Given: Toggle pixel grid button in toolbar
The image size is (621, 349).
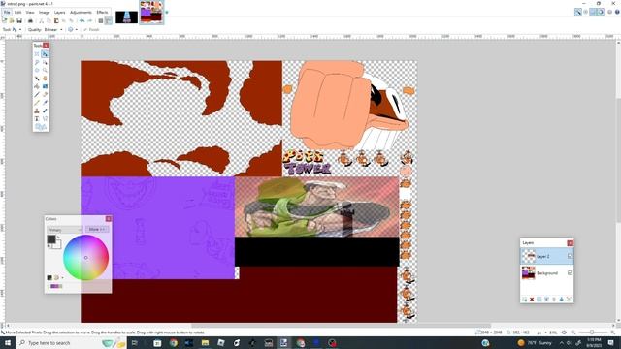Looking at the screenshot, I should tap(101, 20).
